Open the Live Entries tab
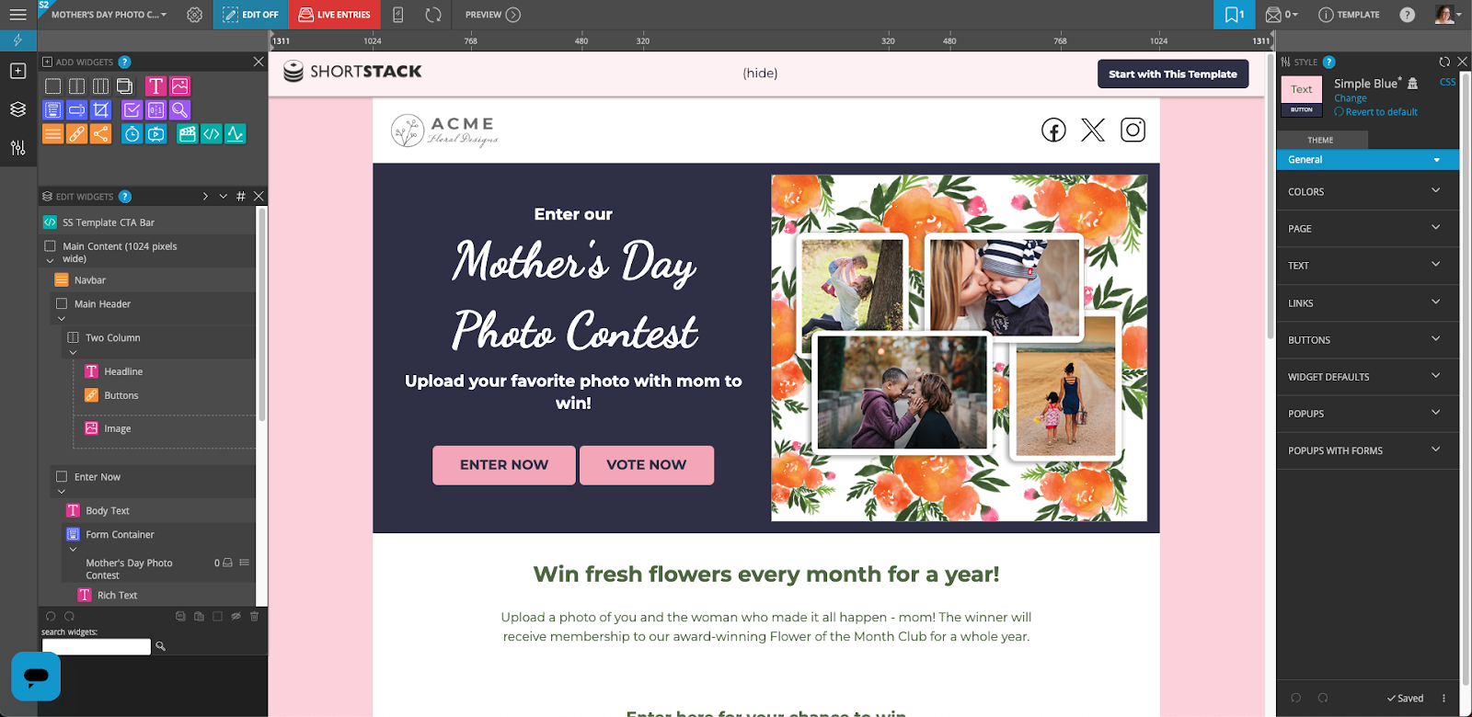This screenshot has height=717, width=1472. tap(335, 15)
